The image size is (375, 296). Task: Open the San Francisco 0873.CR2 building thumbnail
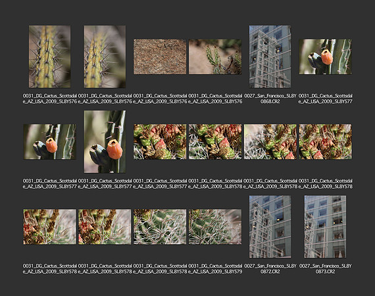pyautogui.click(x=325, y=227)
